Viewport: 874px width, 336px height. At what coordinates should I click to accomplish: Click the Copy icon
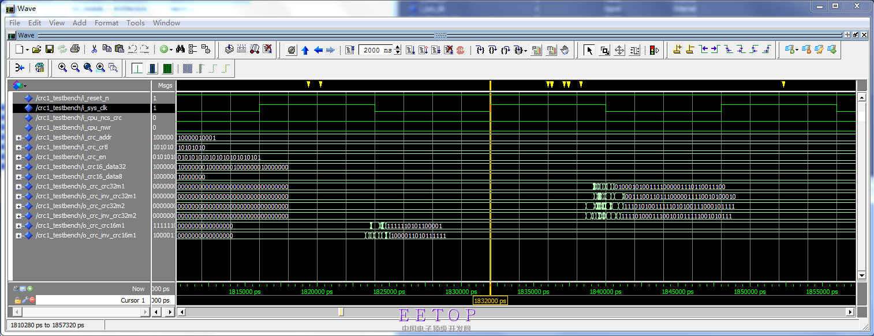(x=107, y=49)
